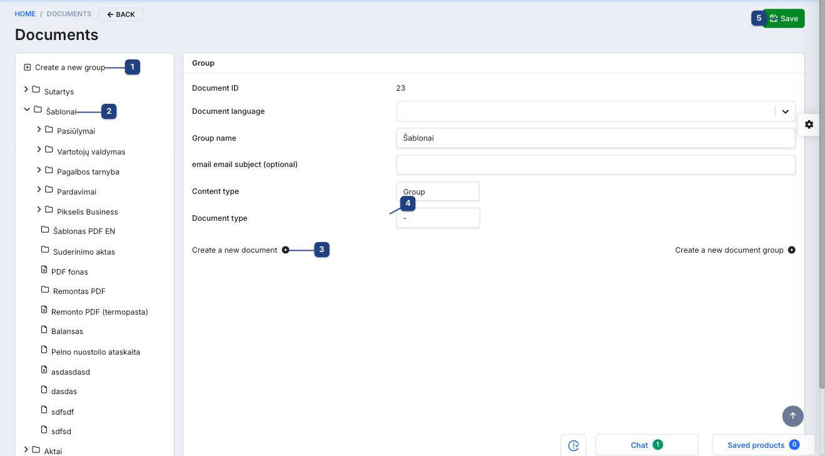Screen dimensions: 825x456
Task: Expand the Vartotojų valdymas folder
Action: [x=39, y=149]
